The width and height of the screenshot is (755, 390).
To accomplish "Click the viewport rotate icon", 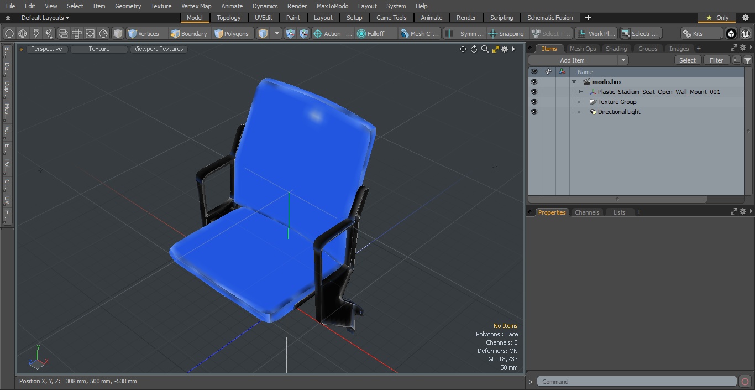I will tap(474, 49).
